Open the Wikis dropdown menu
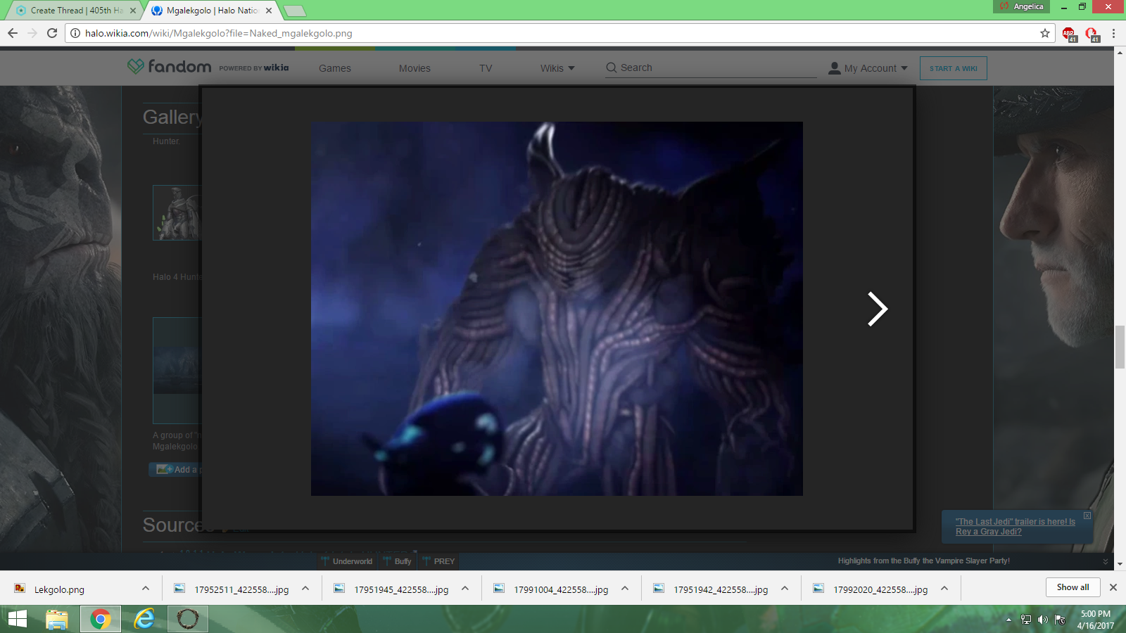Viewport: 1126px width, 633px height. (x=557, y=68)
